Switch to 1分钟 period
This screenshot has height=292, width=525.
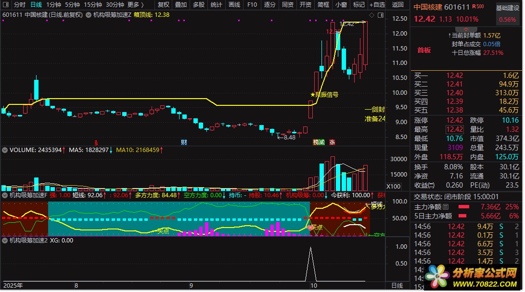53,5
